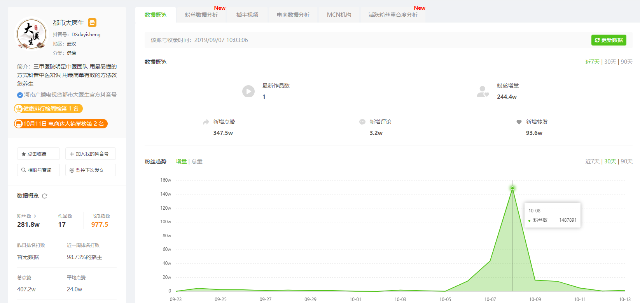Open the 活跃粉丝重合度分析 tab
Viewport: 640px width, 303px height.
pos(393,15)
